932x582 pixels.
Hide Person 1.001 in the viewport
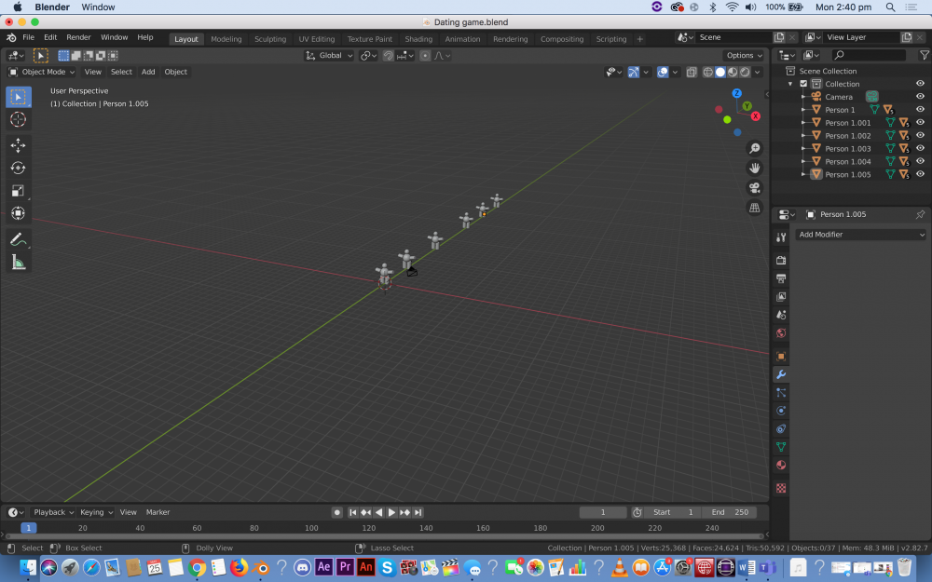point(920,122)
